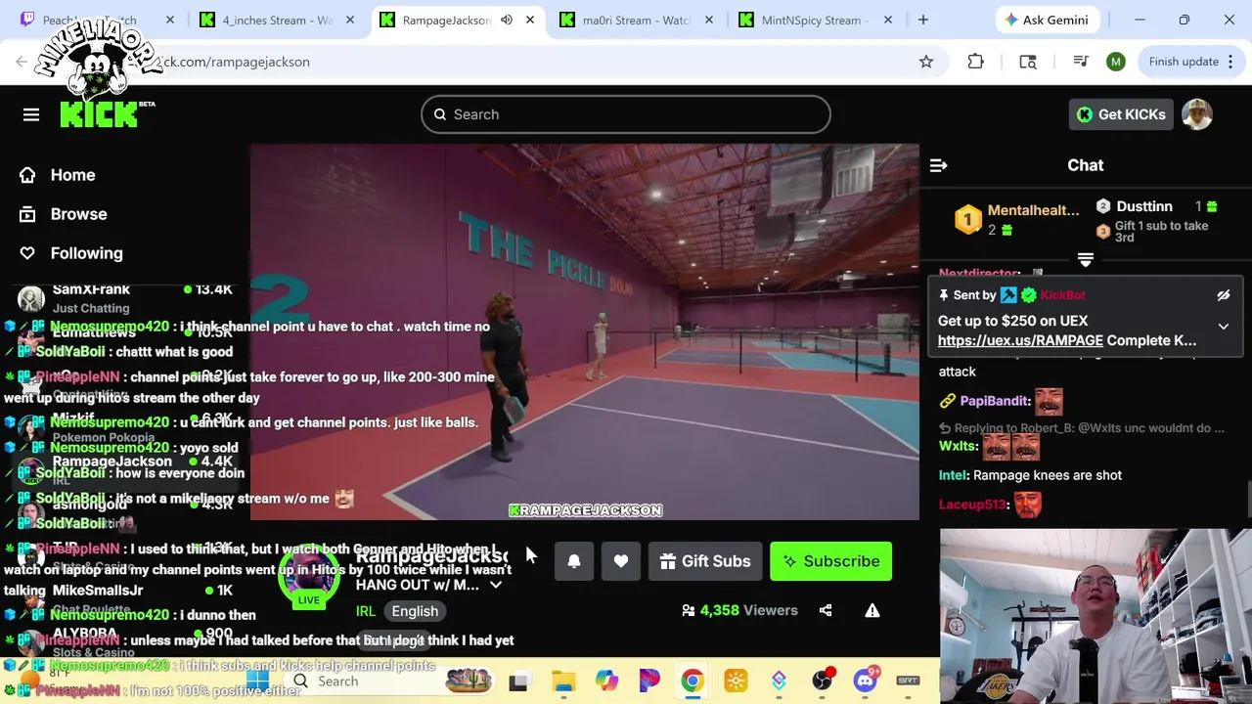Click the notification bell for RampageJackson
This screenshot has width=1252, height=704.
[x=574, y=561]
